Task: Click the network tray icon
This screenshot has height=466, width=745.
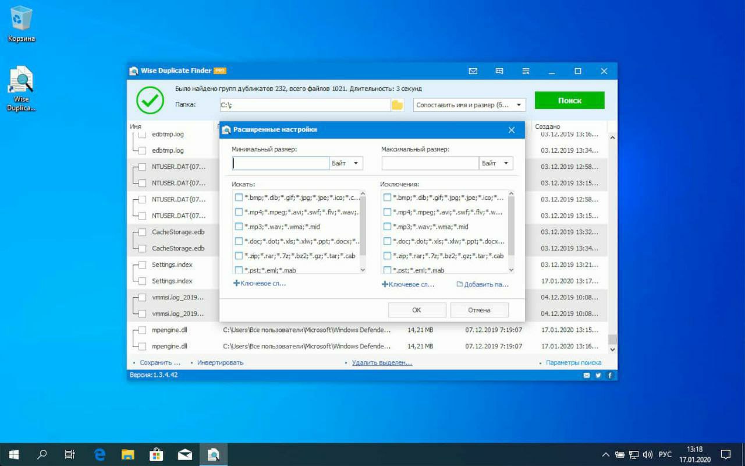Action: tap(634, 454)
